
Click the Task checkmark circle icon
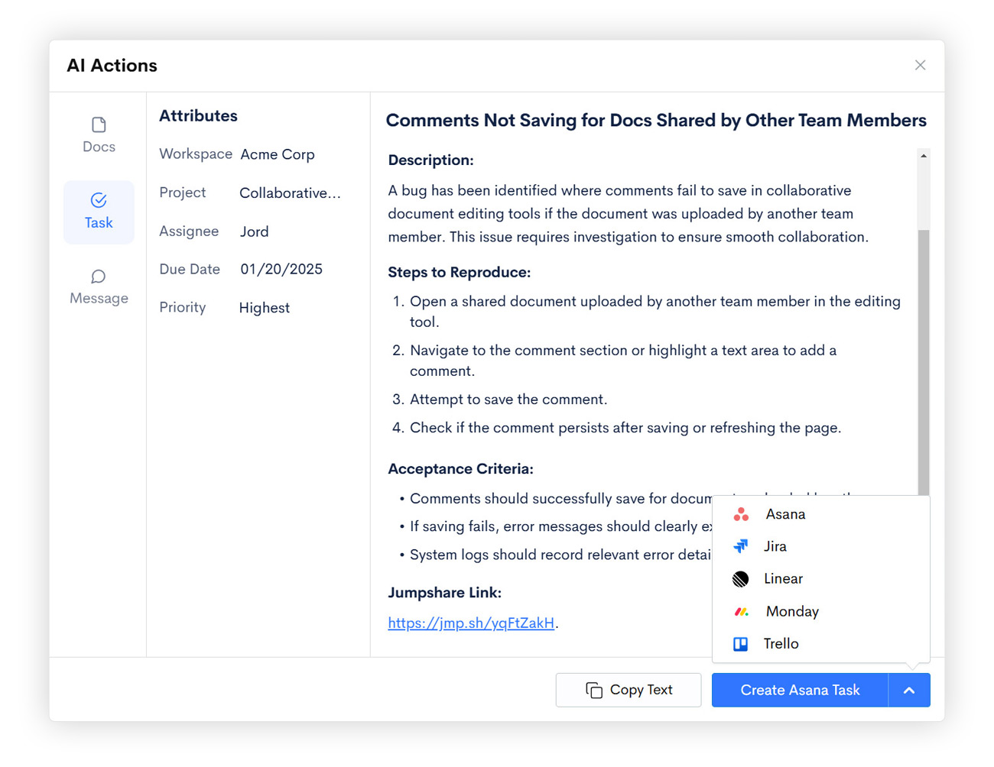[99, 200]
